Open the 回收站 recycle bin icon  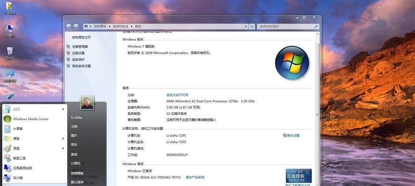[10, 53]
